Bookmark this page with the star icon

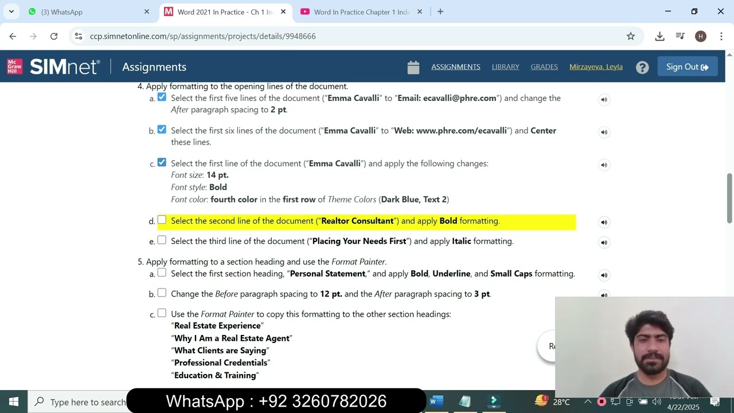pos(631,36)
